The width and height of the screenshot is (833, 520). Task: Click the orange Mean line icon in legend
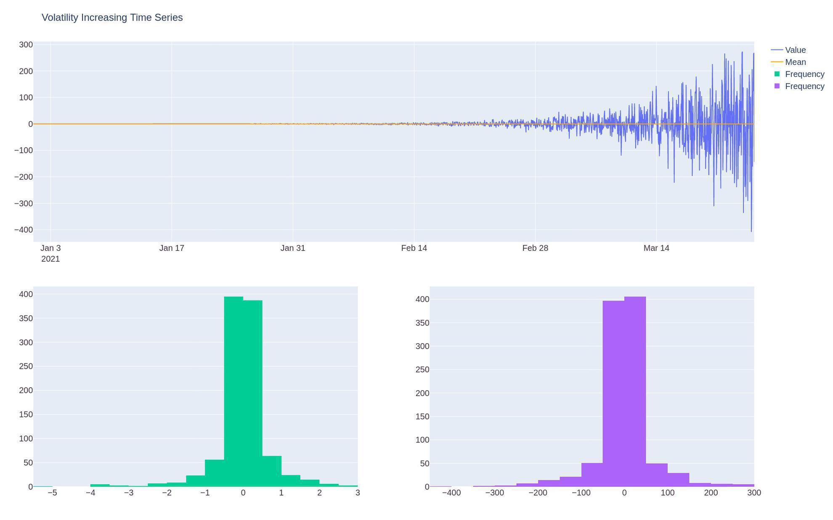776,62
